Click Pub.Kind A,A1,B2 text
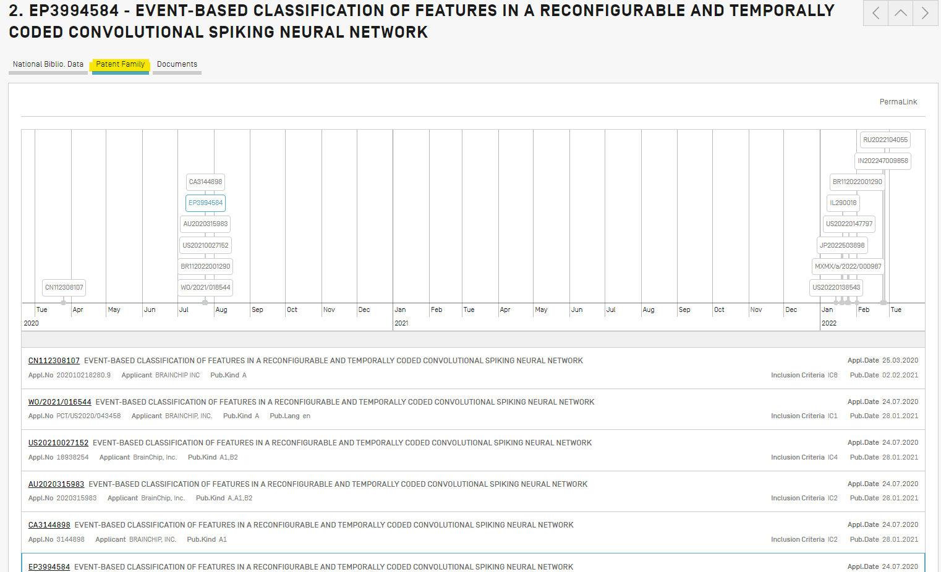Image resolution: width=941 pixels, height=572 pixels. point(224,498)
